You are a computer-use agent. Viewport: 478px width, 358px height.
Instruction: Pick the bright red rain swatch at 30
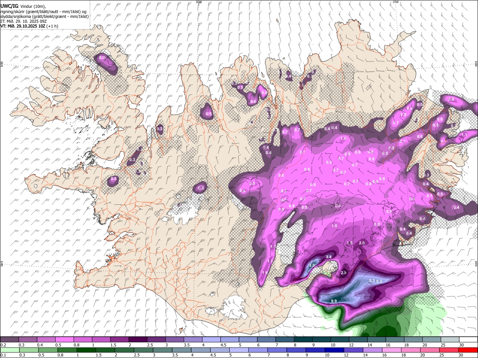coord(468,350)
